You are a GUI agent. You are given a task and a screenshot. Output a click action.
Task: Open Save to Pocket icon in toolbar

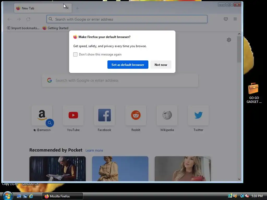(x=226, y=19)
